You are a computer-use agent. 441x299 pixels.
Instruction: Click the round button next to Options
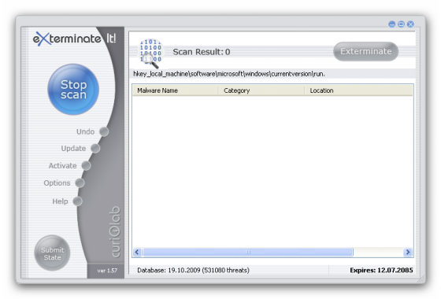[x=80, y=183]
